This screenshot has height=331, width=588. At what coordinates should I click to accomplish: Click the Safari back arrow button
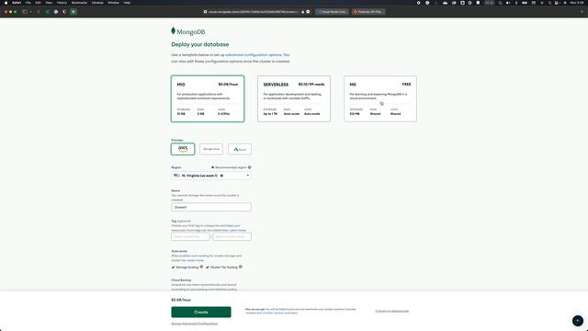tap(39, 12)
